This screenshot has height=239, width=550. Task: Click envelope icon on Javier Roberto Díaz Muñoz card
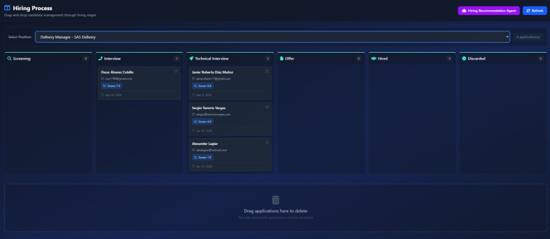point(193,78)
